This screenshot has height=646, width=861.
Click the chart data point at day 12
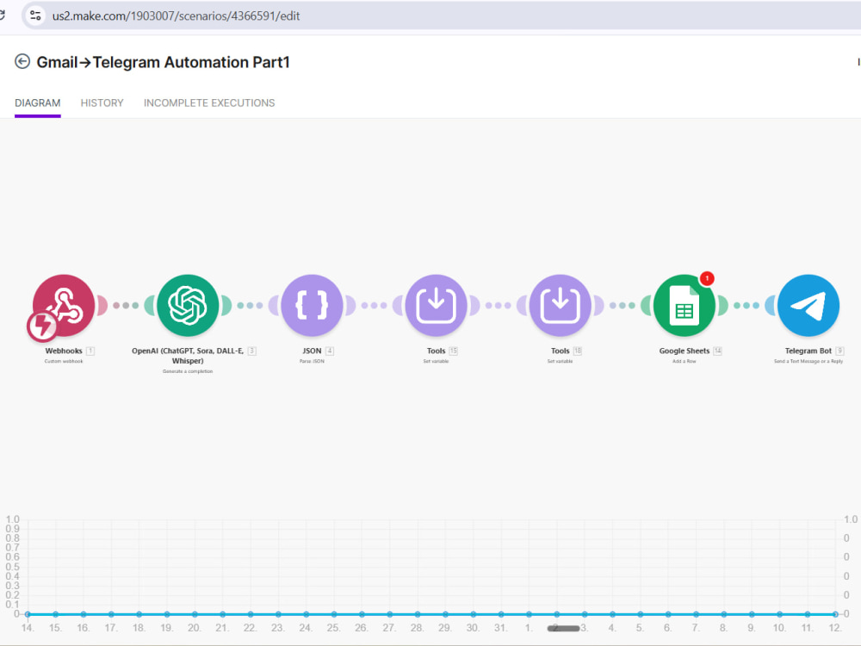click(835, 614)
